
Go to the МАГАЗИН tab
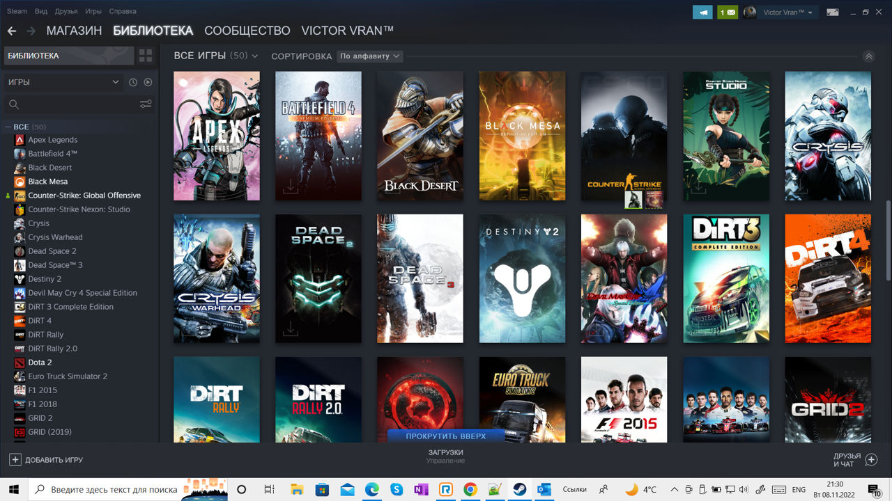(74, 31)
